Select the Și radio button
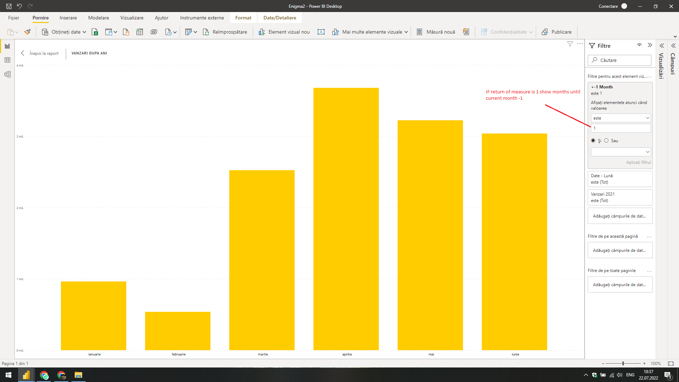 tap(593, 140)
